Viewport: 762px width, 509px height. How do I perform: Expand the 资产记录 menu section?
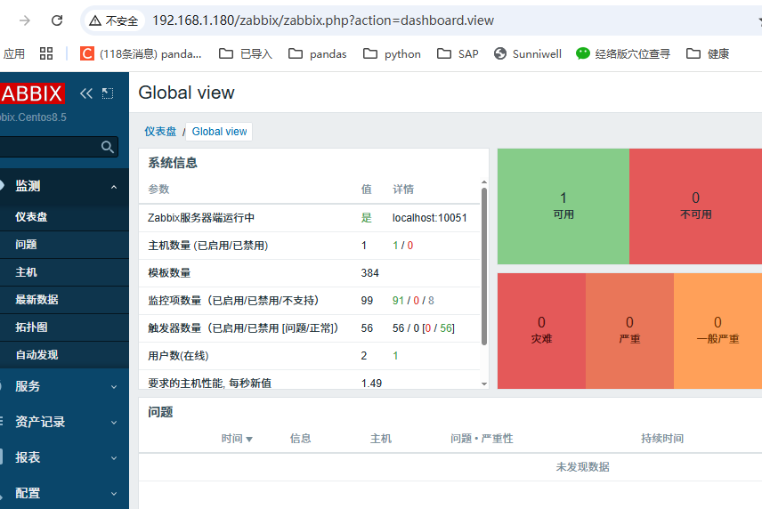114,423
